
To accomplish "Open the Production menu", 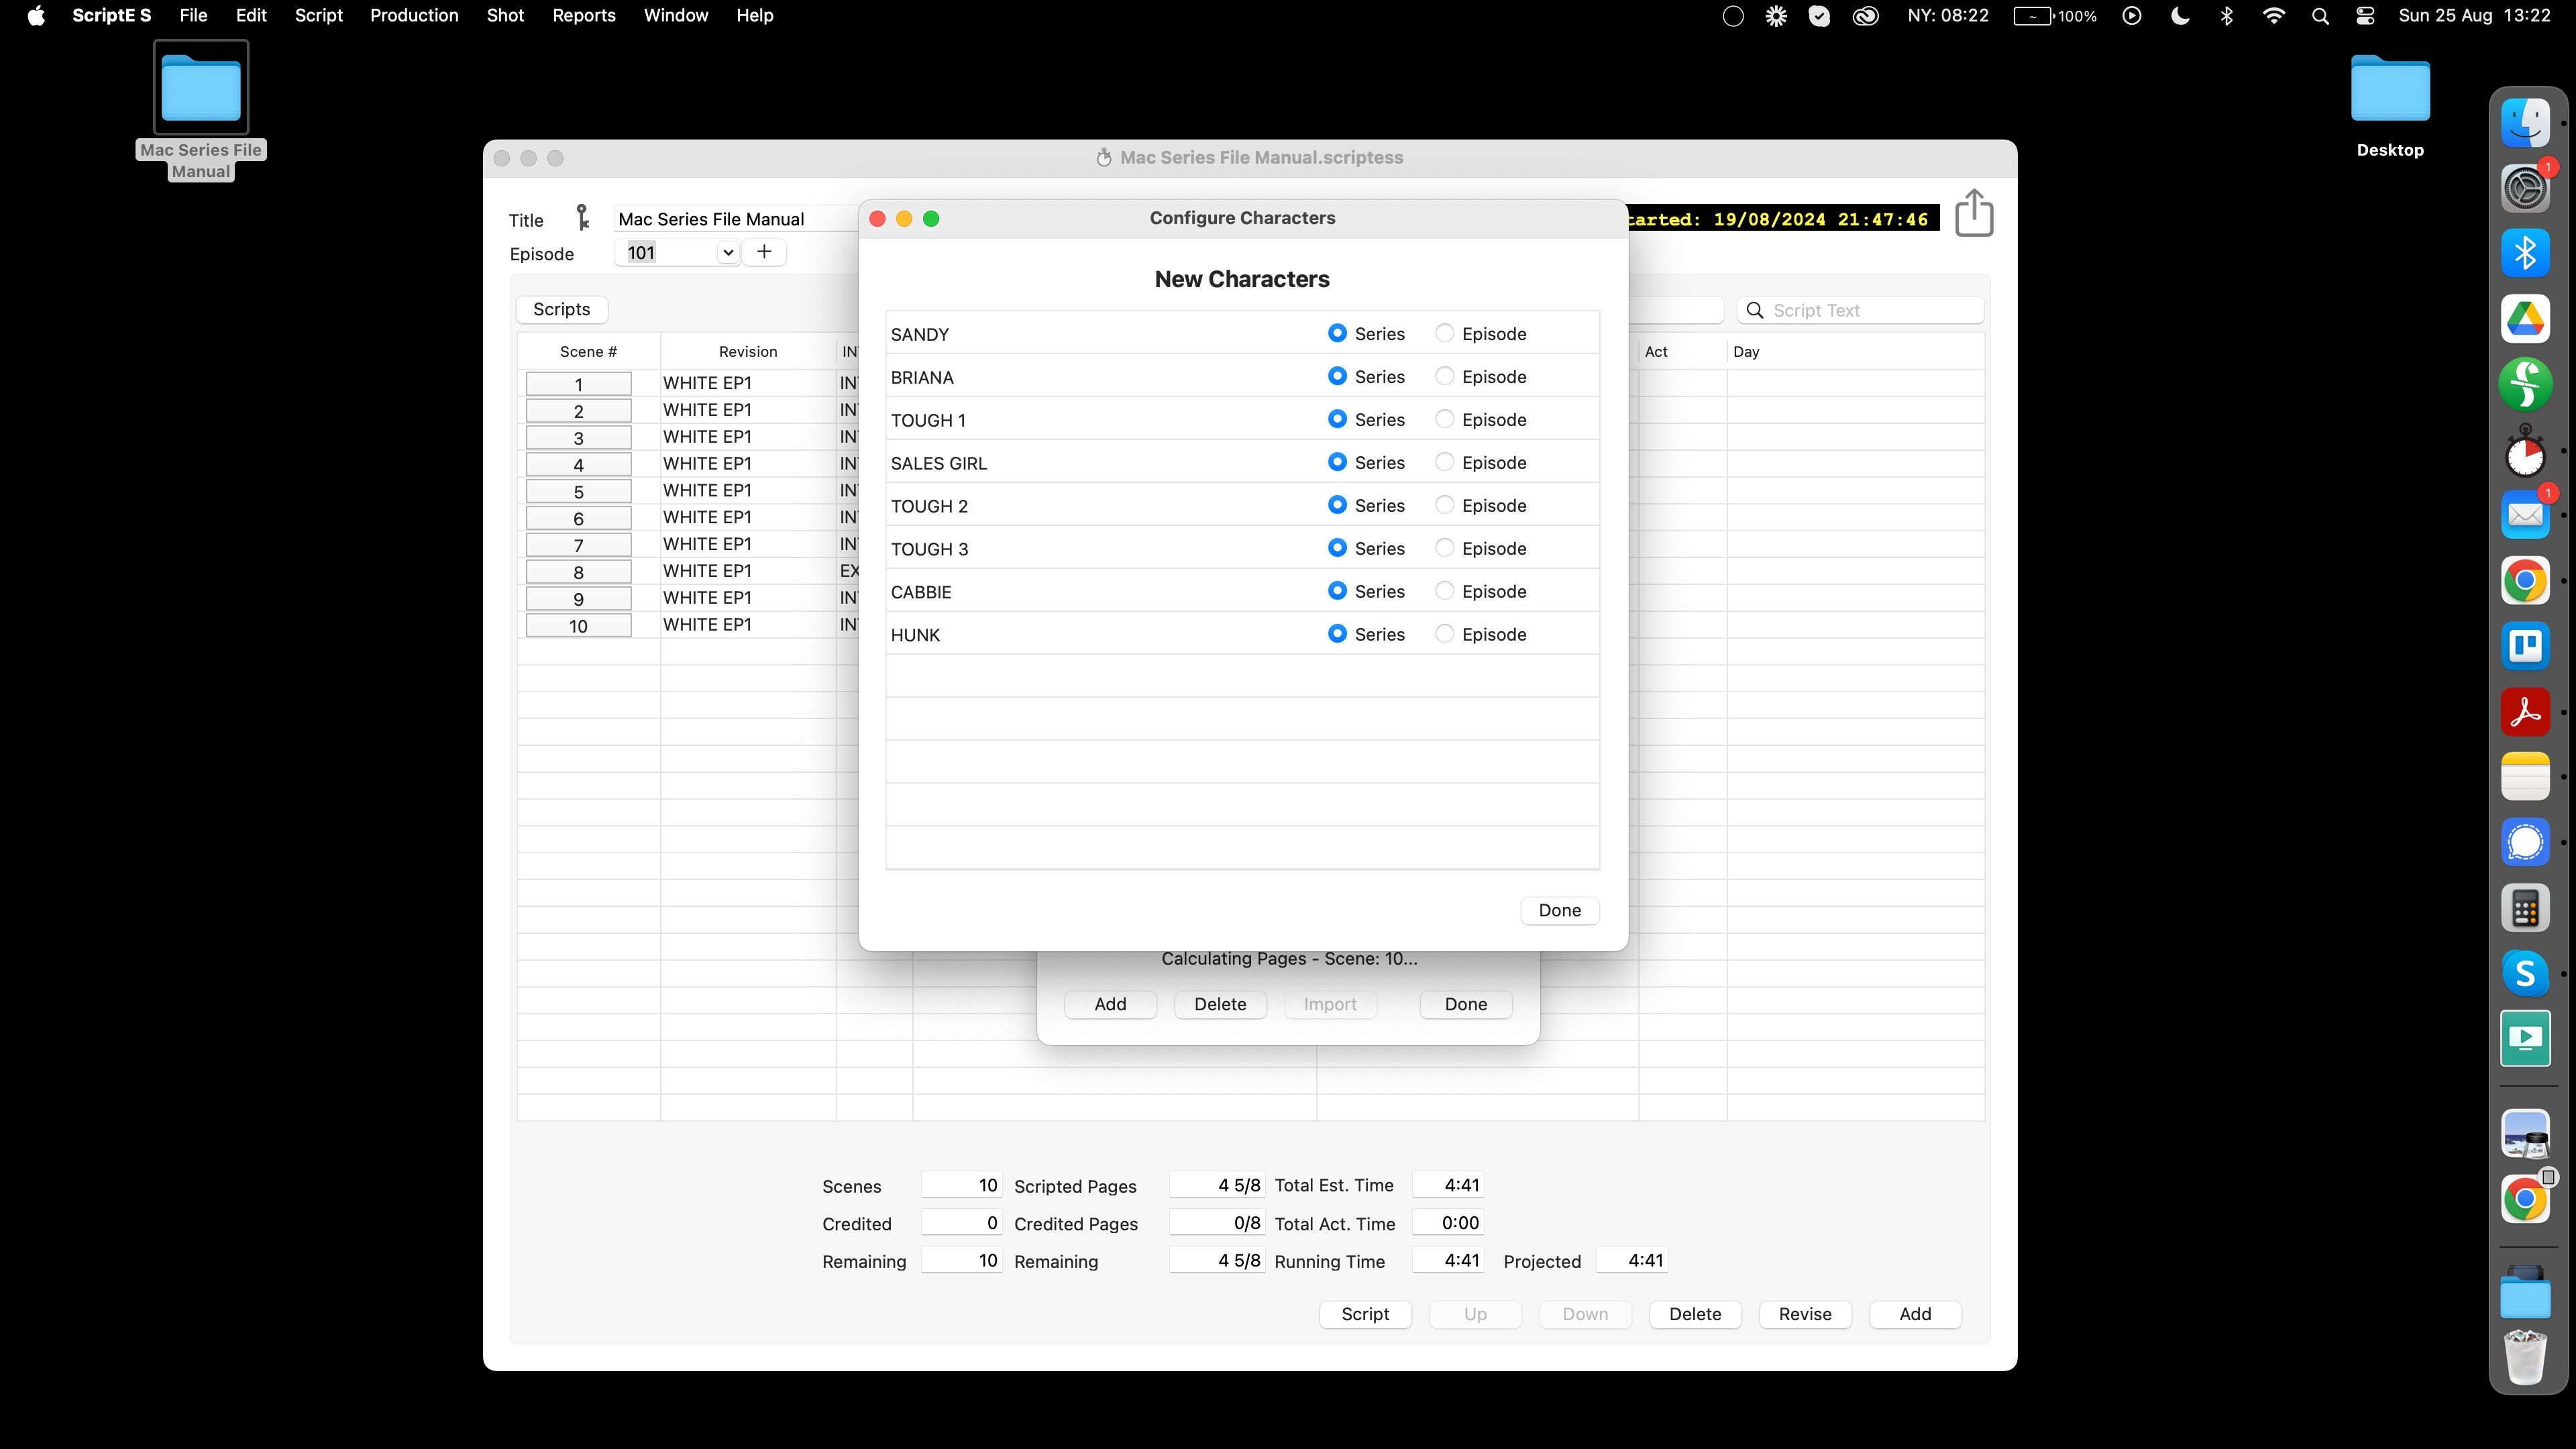I will pyautogui.click(x=414, y=15).
